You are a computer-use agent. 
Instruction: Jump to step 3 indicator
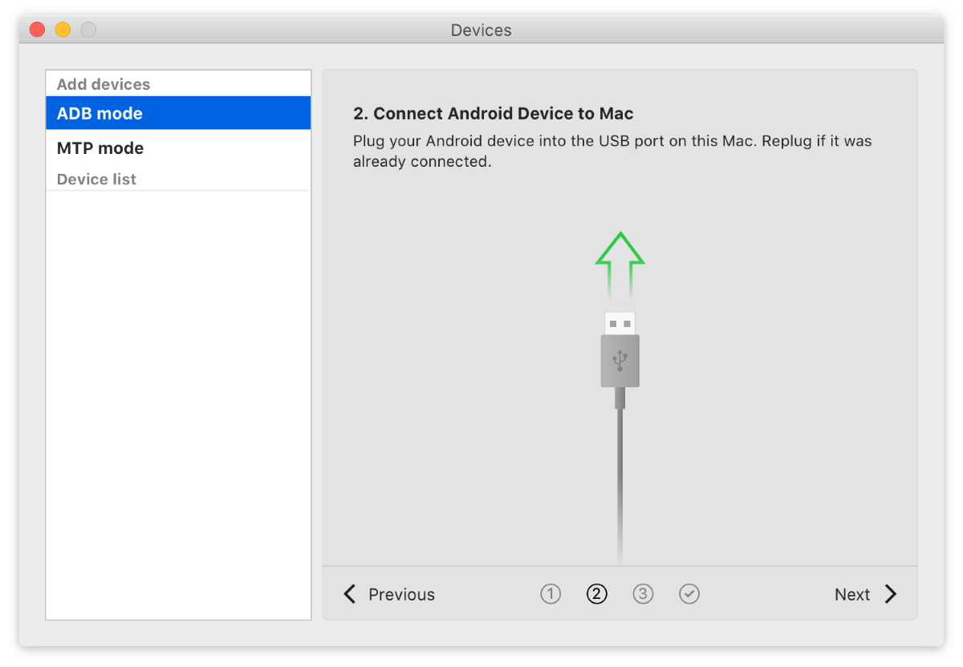point(643,594)
